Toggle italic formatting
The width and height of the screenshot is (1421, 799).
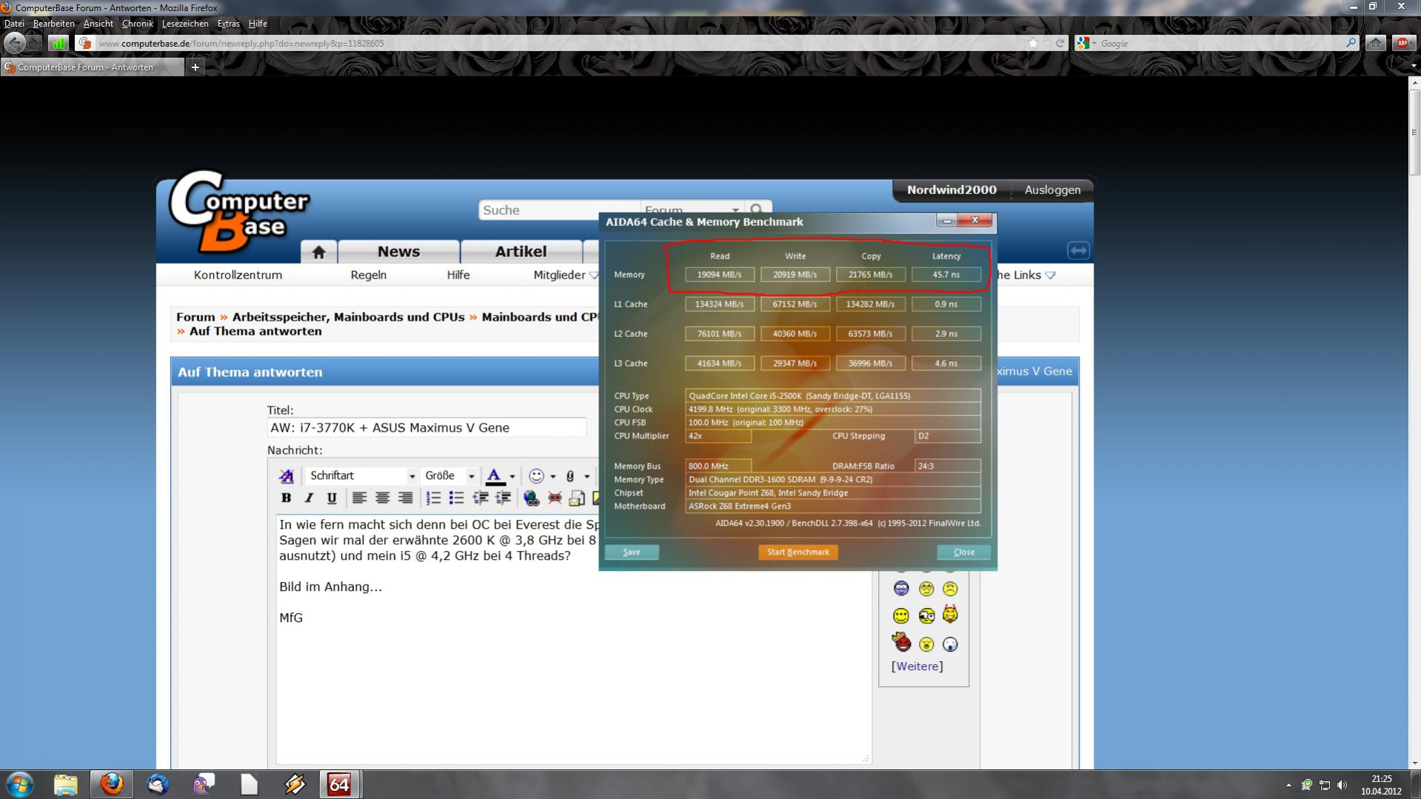pos(309,498)
